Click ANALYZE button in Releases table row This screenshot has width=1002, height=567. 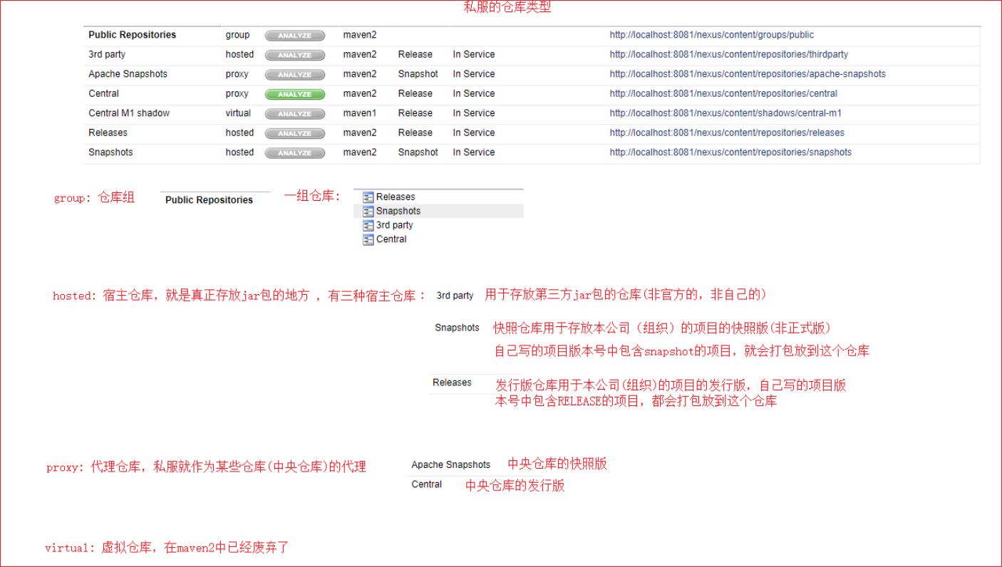pyautogui.click(x=295, y=133)
